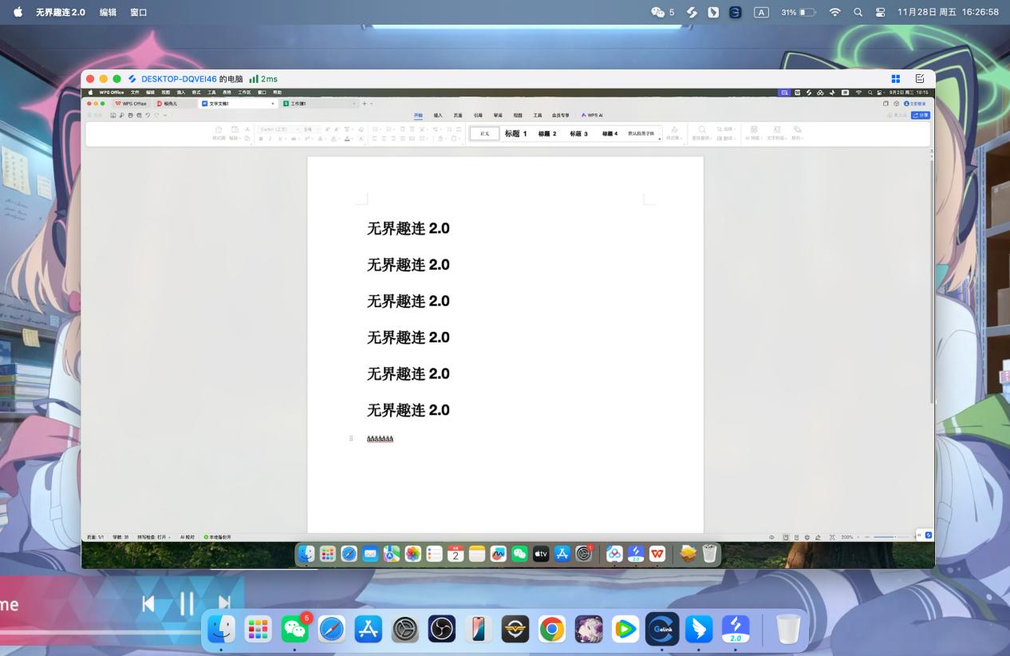Click the user account avatar in WPS
Screen dimensions: 1010x656
coord(907,103)
